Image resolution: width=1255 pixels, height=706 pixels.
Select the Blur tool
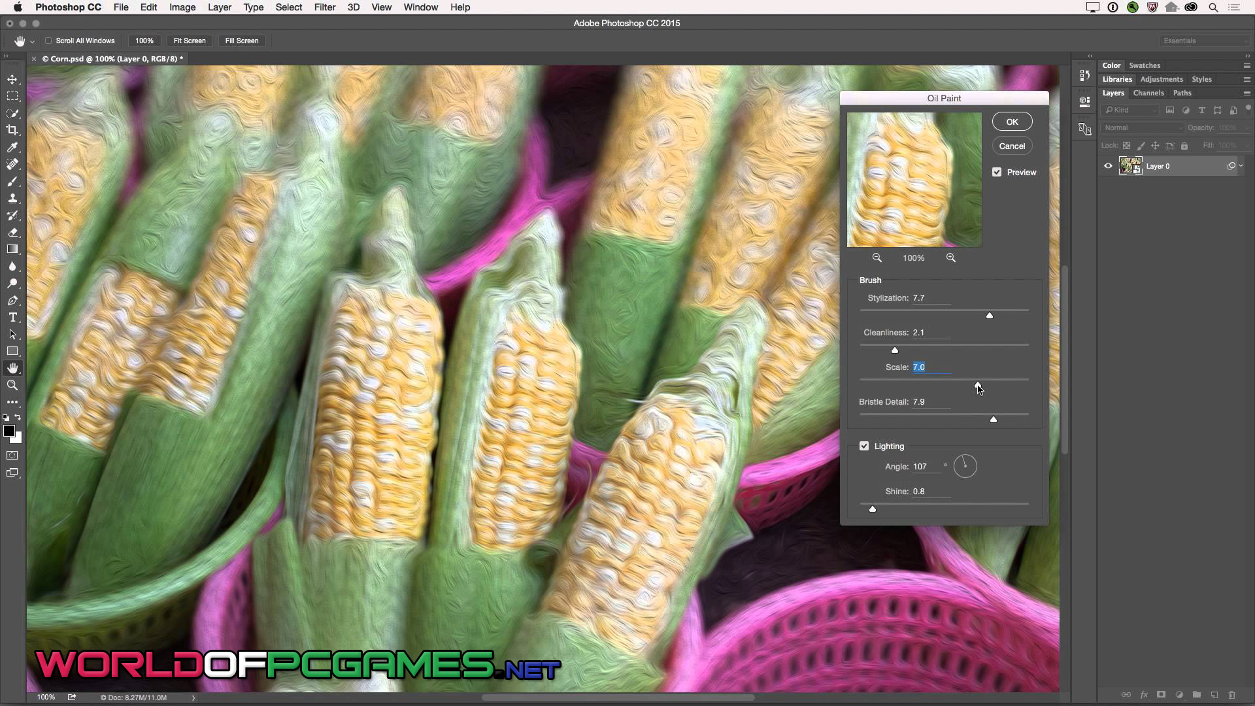click(12, 266)
